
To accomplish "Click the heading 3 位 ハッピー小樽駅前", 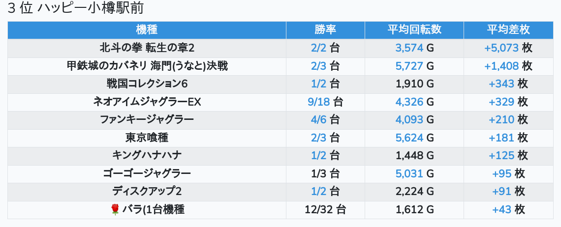I will [x=75, y=8].
